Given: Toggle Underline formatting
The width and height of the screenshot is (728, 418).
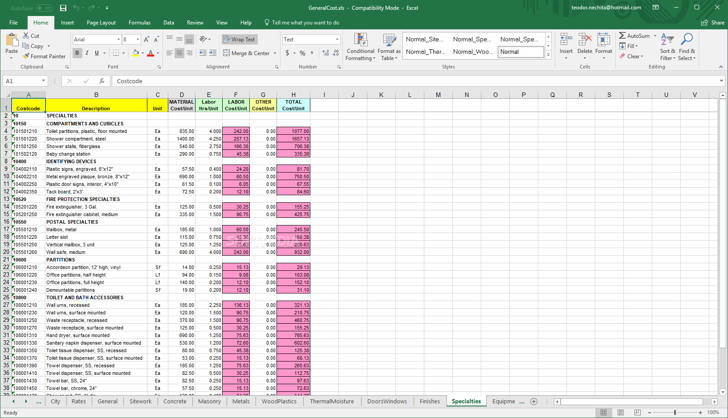Looking at the screenshot, I should tap(97, 53).
